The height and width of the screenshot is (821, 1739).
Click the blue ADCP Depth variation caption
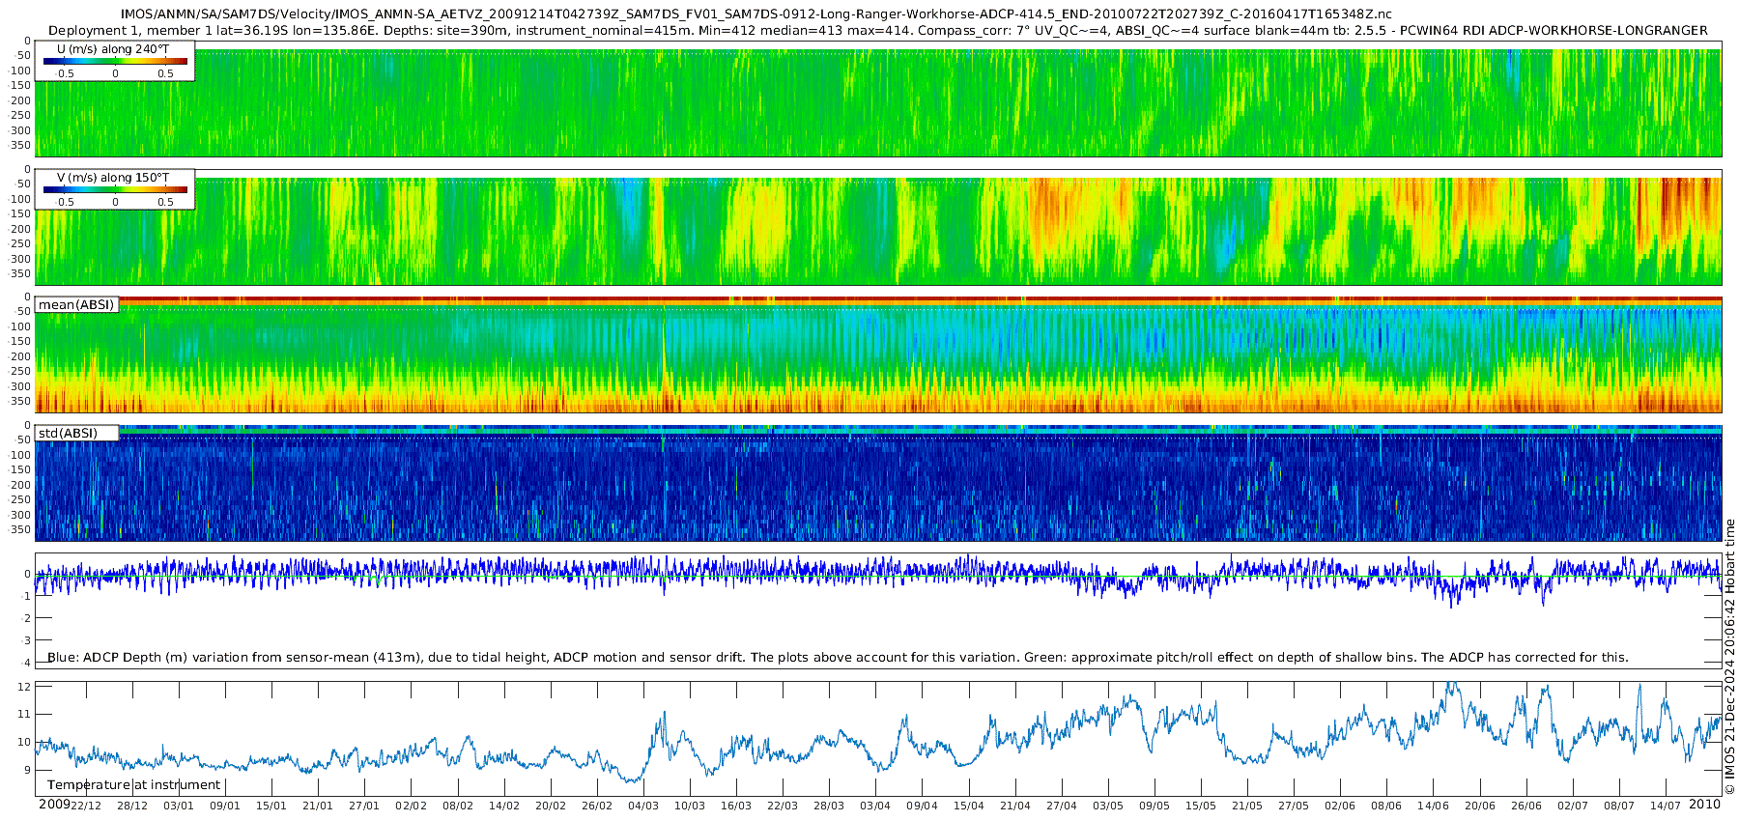(838, 658)
